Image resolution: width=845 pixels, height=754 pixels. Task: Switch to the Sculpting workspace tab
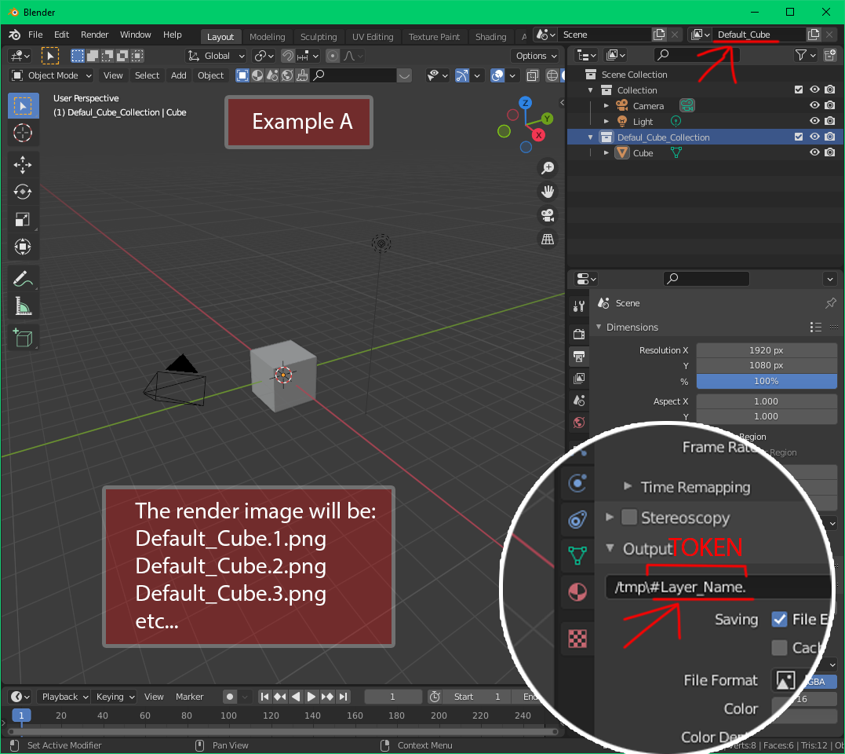[x=319, y=37]
